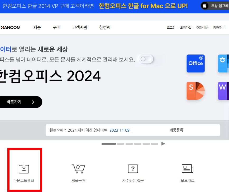Click the carousel play arrow
This screenshot has height=192, width=229.
point(163,144)
